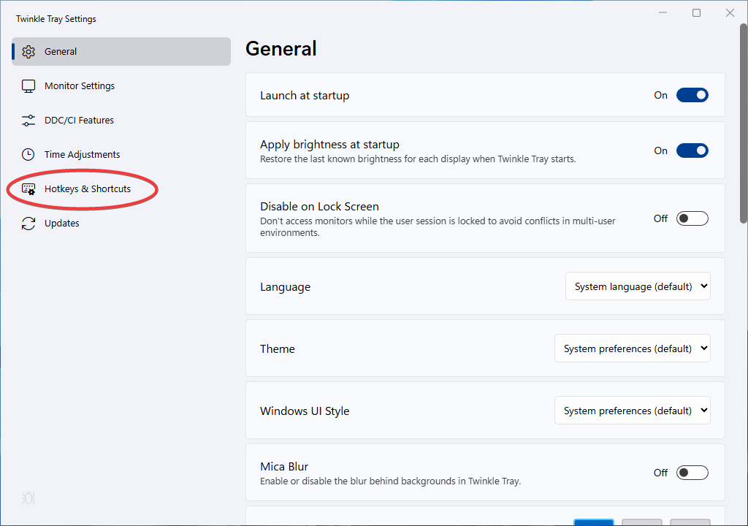This screenshot has width=748, height=526.
Task: Click the clock icon for Time Adjustments
Action: point(28,155)
